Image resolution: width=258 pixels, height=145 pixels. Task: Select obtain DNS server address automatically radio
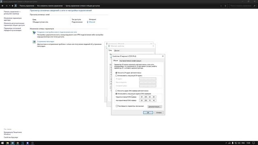coord(117,91)
